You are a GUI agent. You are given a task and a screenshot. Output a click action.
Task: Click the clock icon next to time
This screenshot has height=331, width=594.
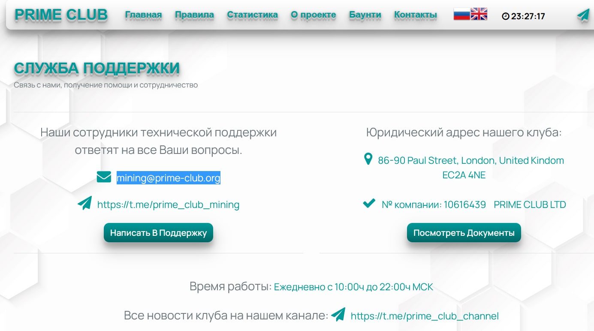click(506, 16)
